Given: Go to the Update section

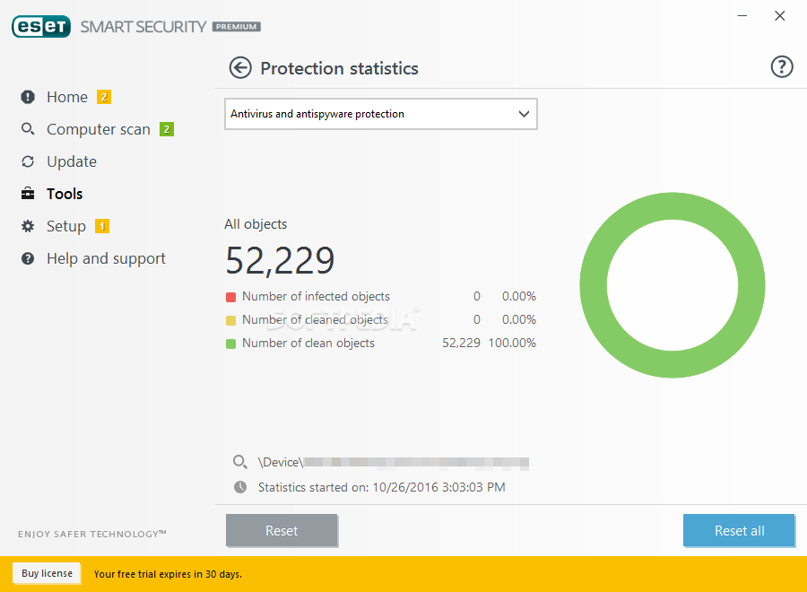Looking at the screenshot, I should 72,161.
